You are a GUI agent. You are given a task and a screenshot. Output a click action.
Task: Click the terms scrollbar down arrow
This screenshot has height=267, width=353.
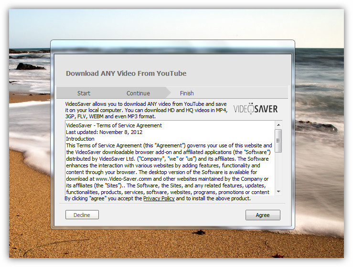tap(278, 192)
